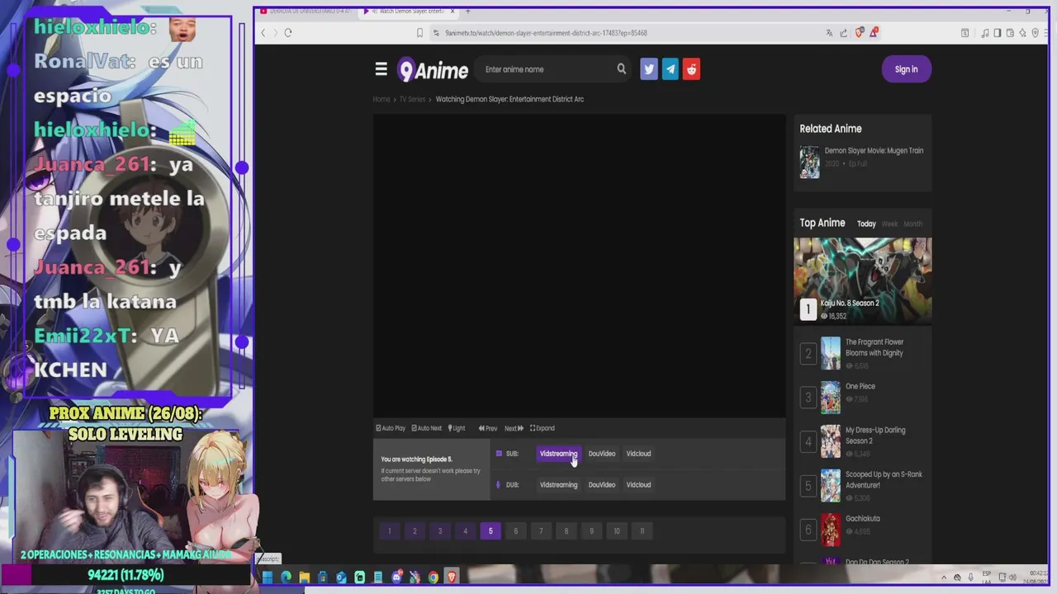Reload the page in the browser
Viewport: 1057px width, 594px height.
click(x=288, y=33)
